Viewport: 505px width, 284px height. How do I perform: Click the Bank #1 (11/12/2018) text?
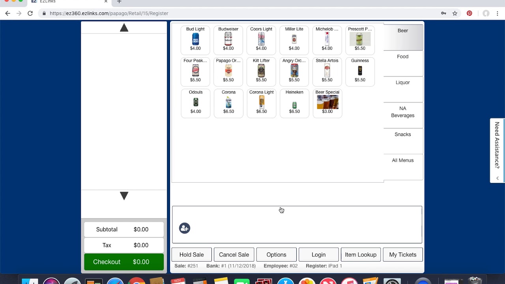[x=231, y=266]
